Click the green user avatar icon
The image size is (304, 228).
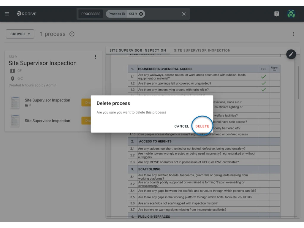(291, 14)
